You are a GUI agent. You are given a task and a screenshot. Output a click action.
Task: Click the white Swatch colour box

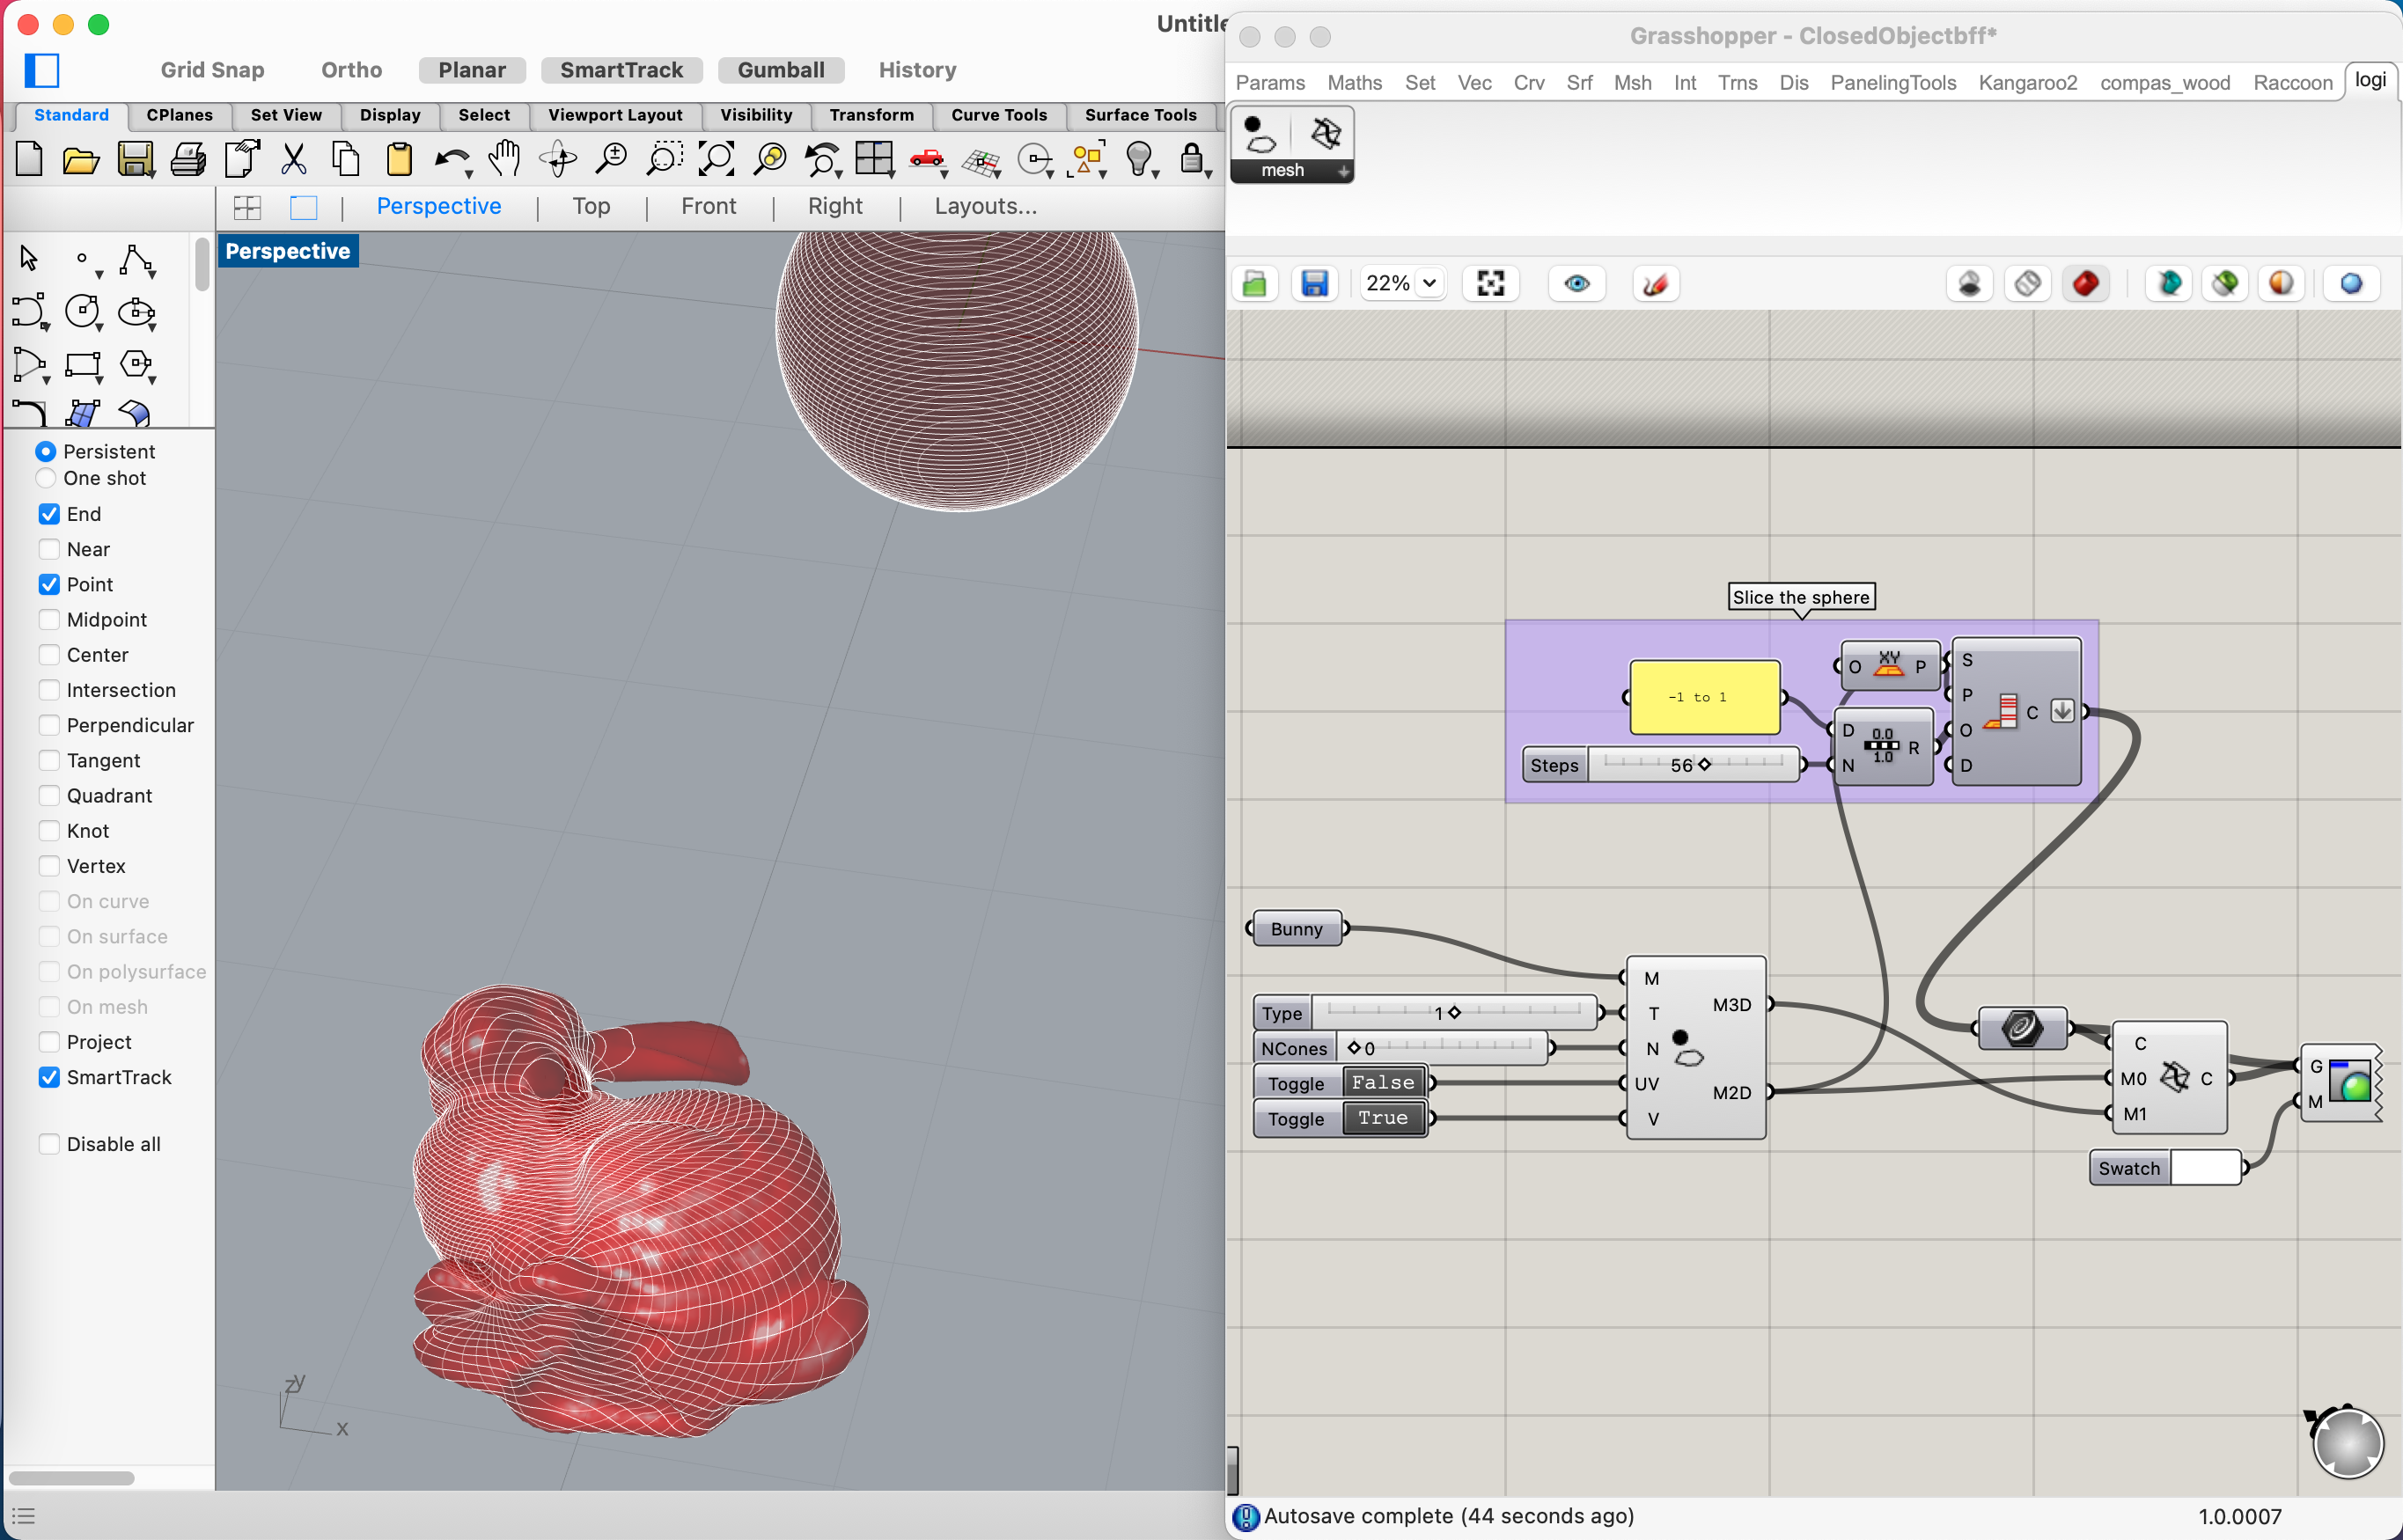[2205, 1168]
